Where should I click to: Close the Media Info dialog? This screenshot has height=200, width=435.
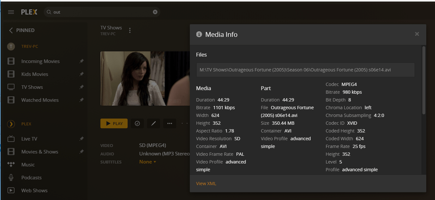[417, 34]
